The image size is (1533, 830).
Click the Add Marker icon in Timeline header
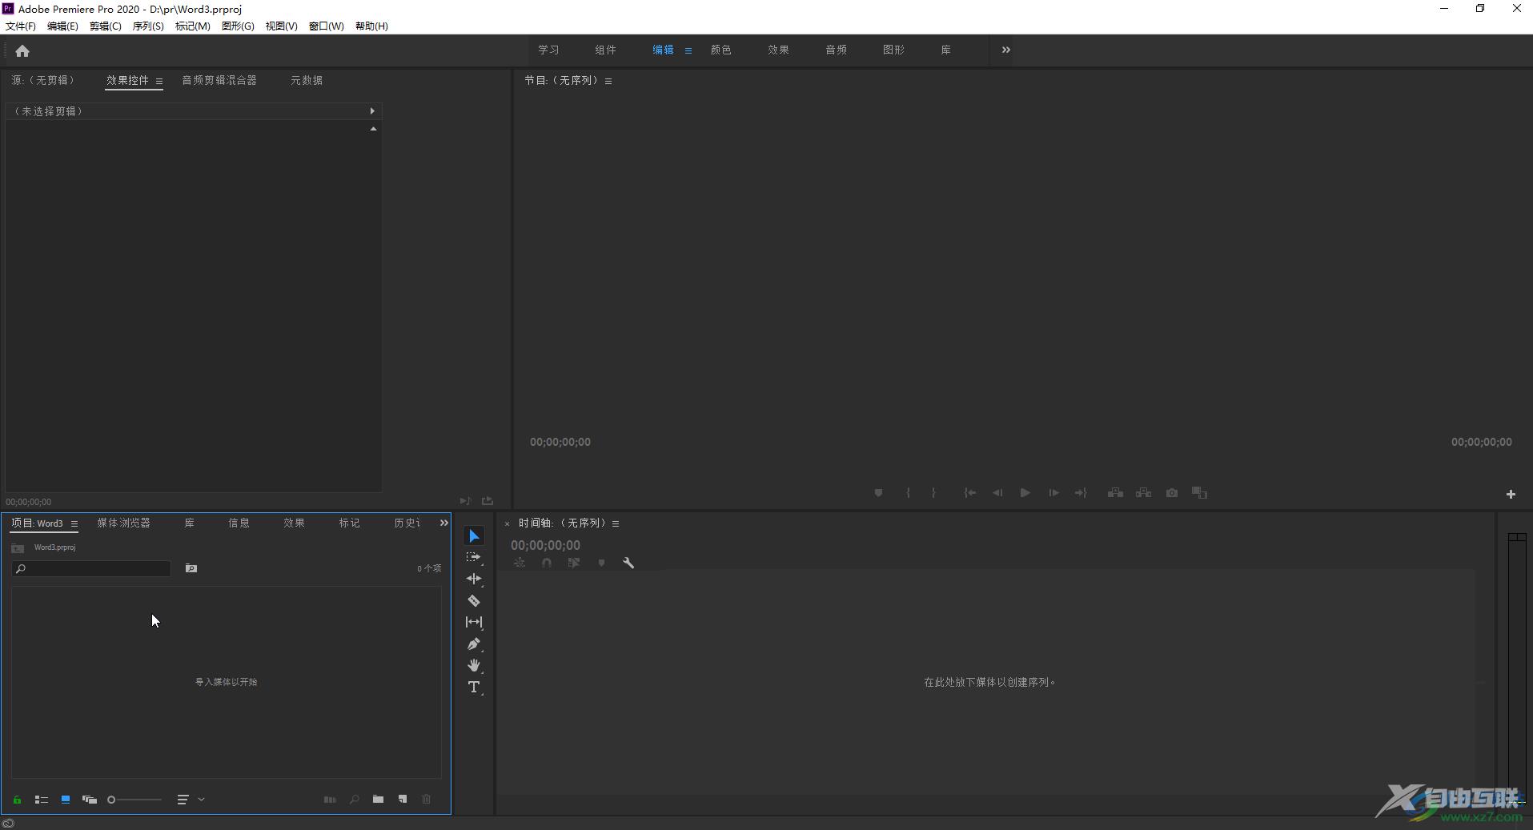click(601, 563)
